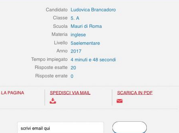Open the SCARICA IN PDF link

coord(135,93)
